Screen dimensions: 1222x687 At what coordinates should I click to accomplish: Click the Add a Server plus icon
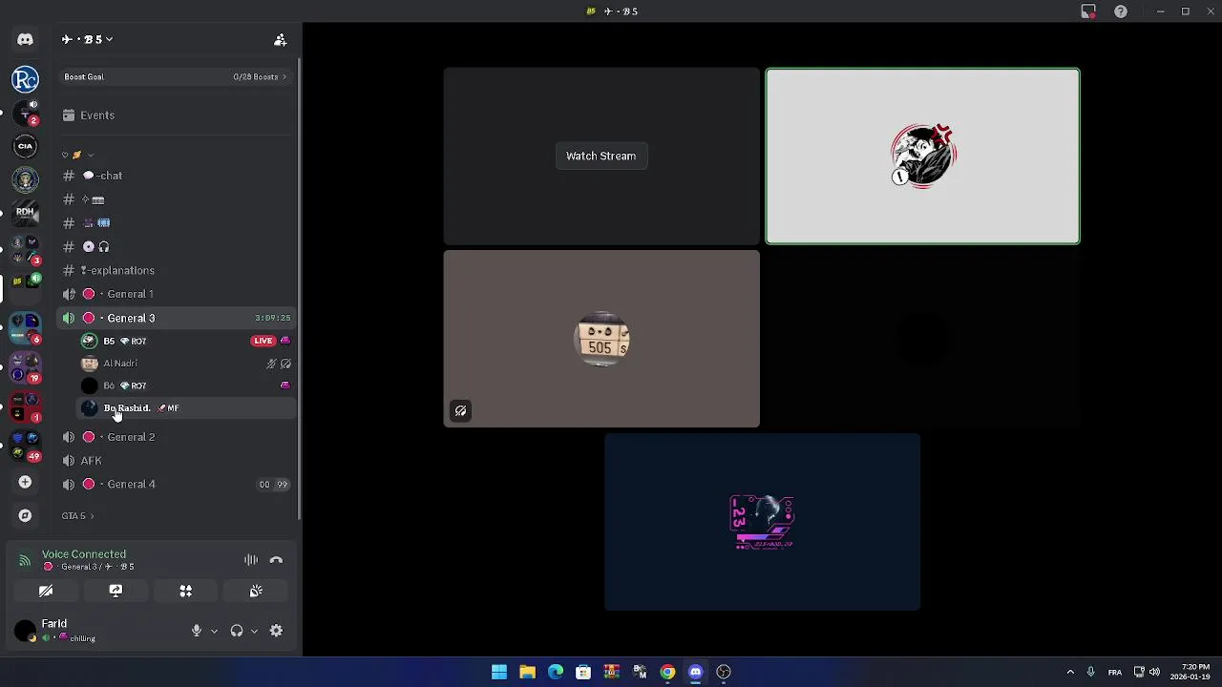click(25, 483)
